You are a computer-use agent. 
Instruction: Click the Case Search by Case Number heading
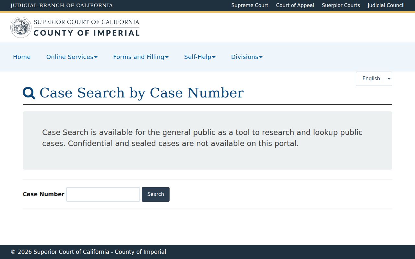click(141, 93)
